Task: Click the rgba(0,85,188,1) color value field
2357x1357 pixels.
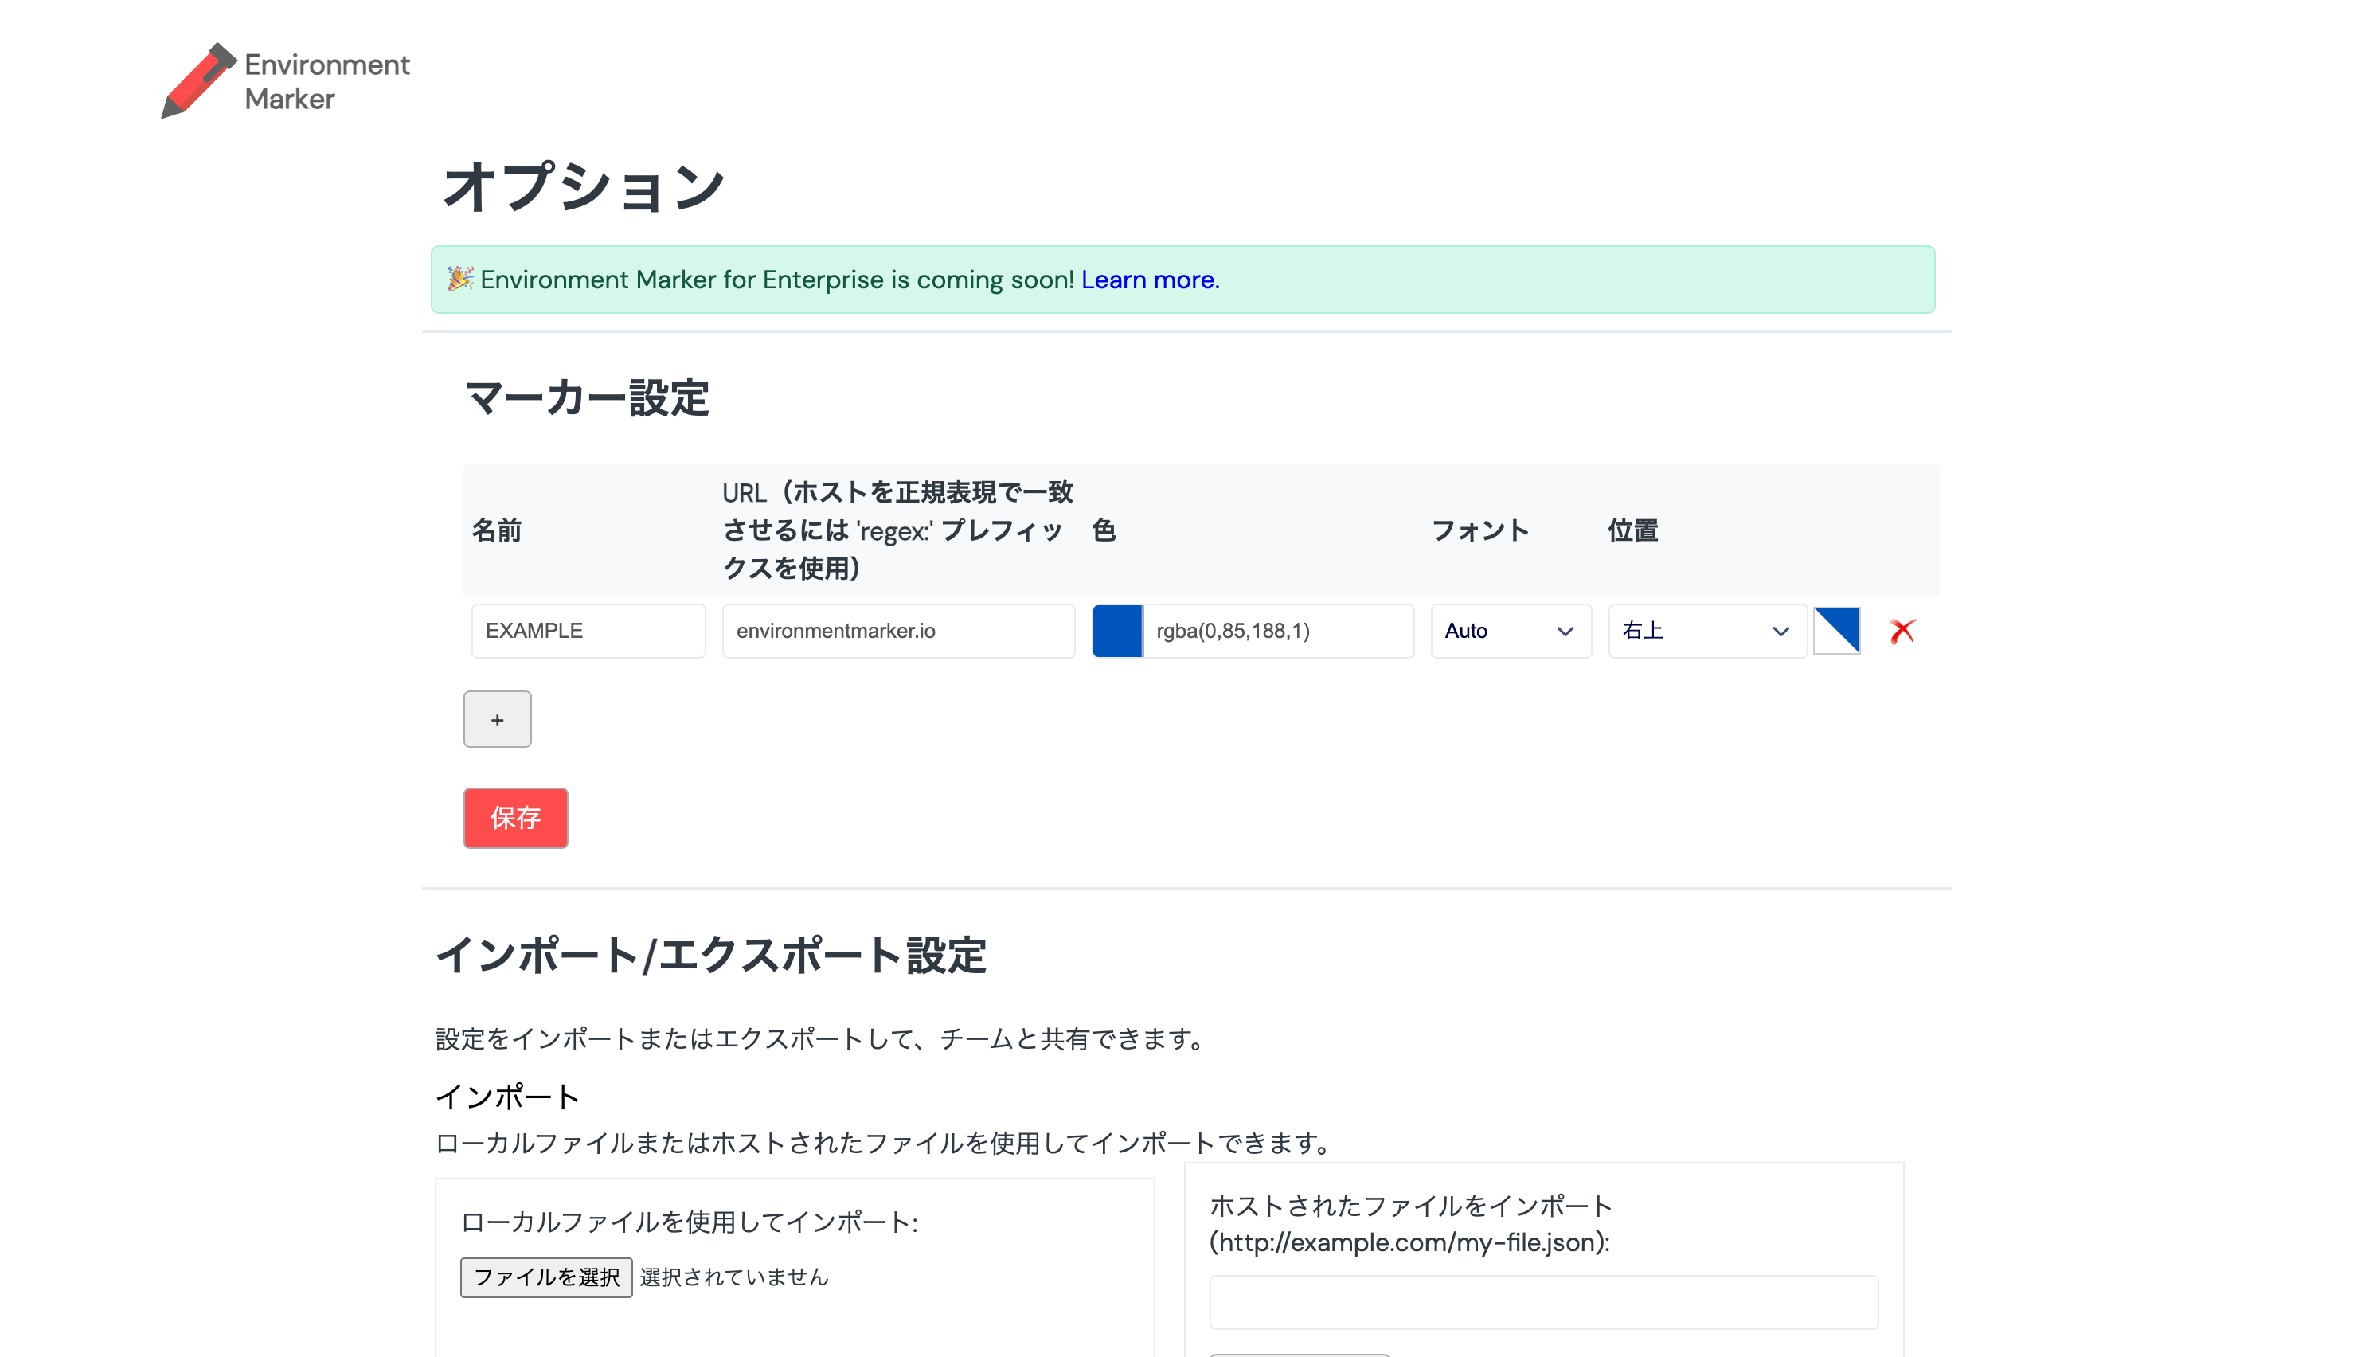Action: (1278, 631)
